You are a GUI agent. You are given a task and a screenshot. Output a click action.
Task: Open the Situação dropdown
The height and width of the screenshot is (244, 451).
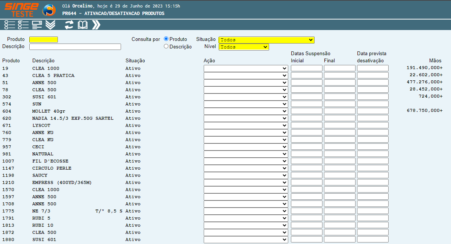click(266, 40)
